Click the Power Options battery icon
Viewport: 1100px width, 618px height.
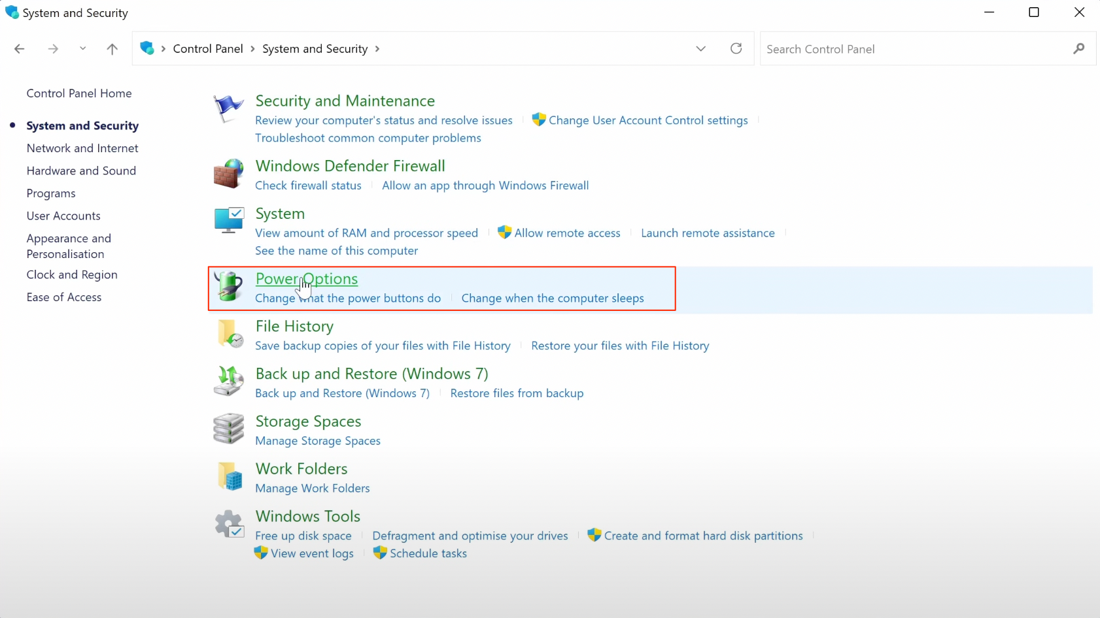click(x=229, y=287)
